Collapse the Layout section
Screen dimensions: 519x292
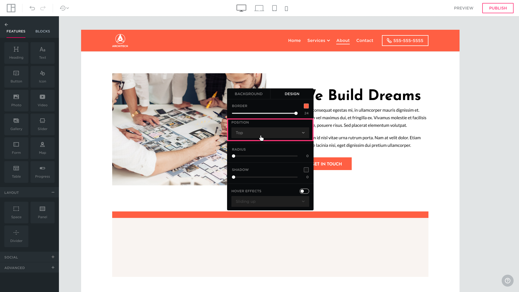point(53,192)
